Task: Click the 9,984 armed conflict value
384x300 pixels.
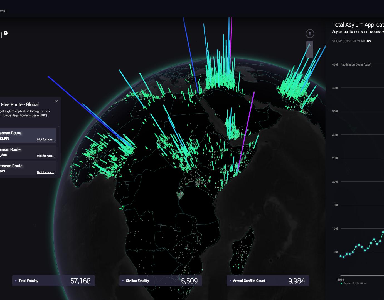Action: point(296,281)
